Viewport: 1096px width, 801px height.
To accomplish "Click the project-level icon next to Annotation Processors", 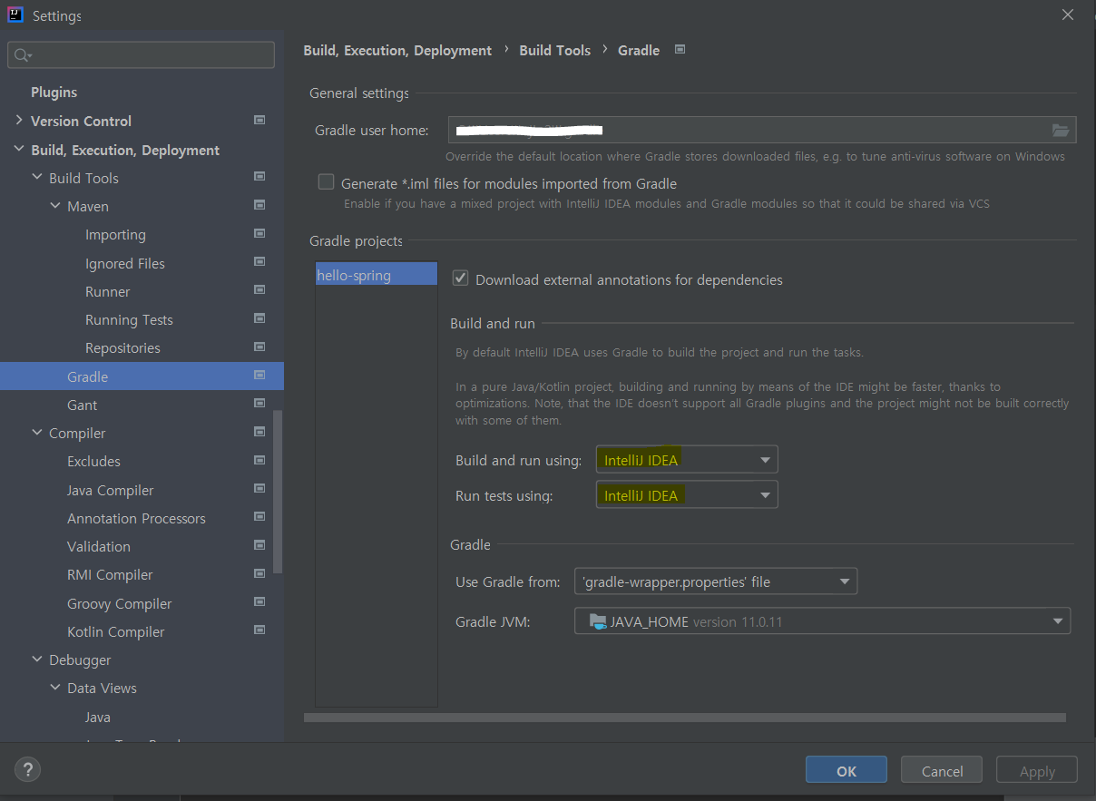I will (259, 517).
